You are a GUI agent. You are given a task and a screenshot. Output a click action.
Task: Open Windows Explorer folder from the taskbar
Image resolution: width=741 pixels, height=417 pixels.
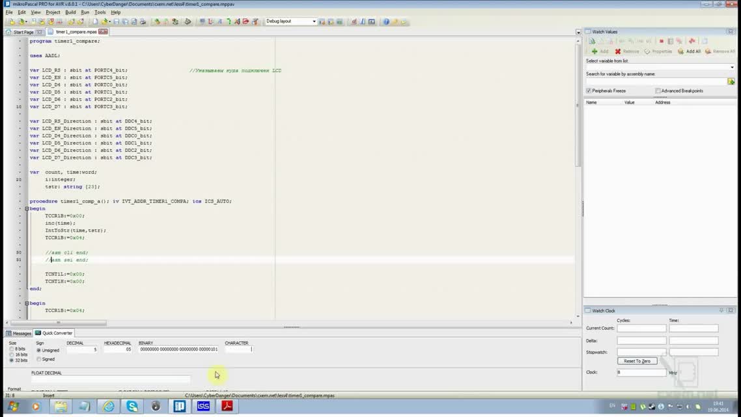61,406
